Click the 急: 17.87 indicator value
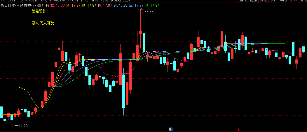The image size is (307, 132). [73, 6]
